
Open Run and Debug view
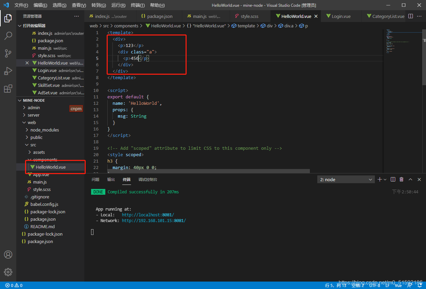(x=8, y=71)
